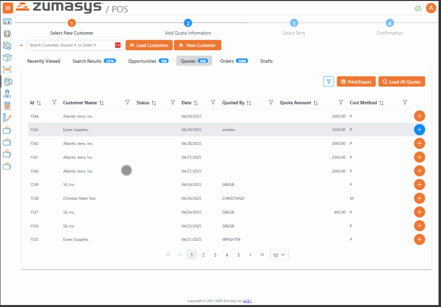The width and height of the screenshot is (441, 307).
Task: Click the green cloud sync status icon
Action: 418,8
